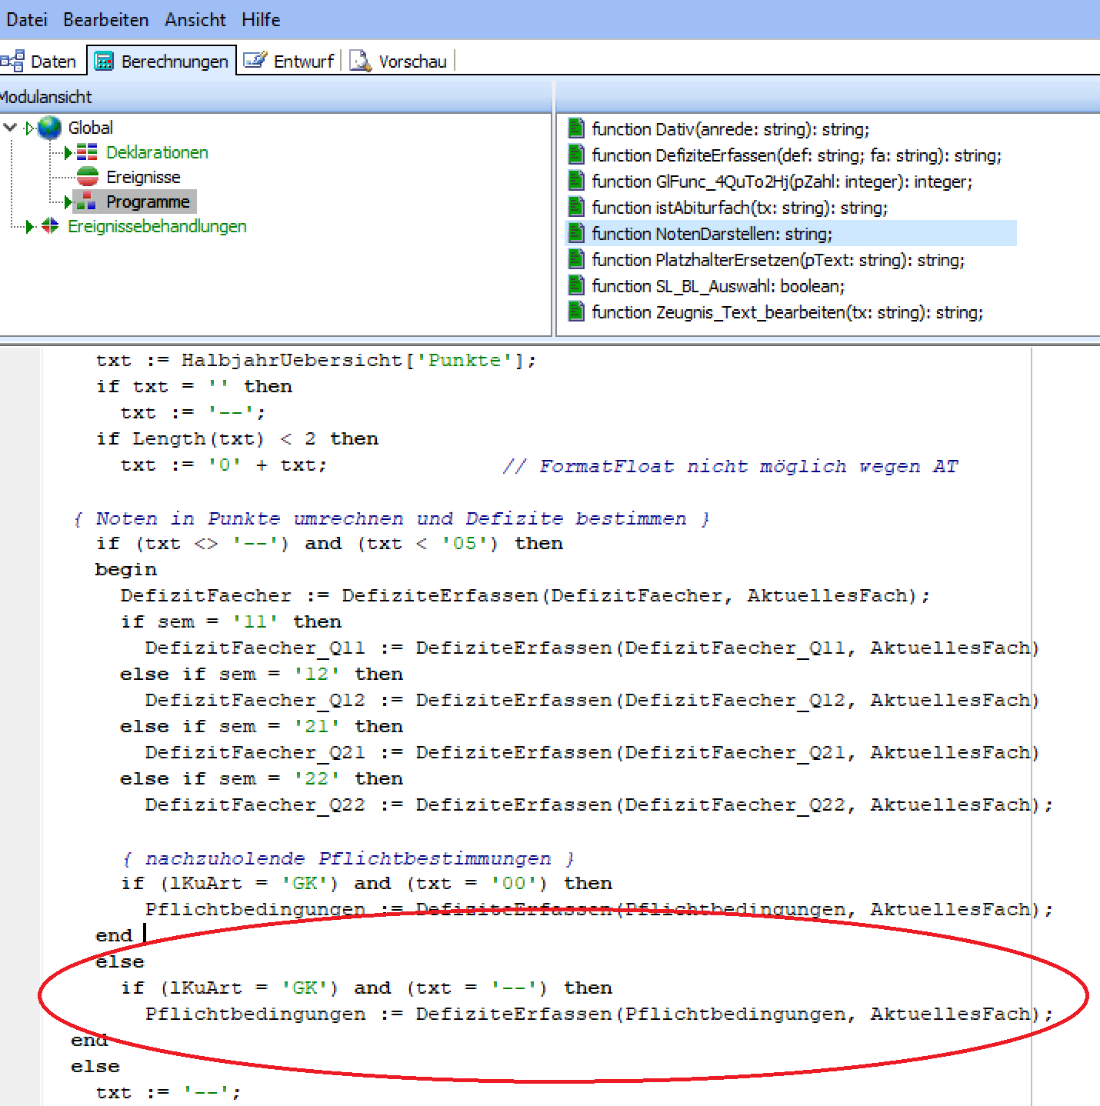This screenshot has height=1106, width=1100.
Task: Select function SL_BL_Auswahl: boolean
Action: 718,286
